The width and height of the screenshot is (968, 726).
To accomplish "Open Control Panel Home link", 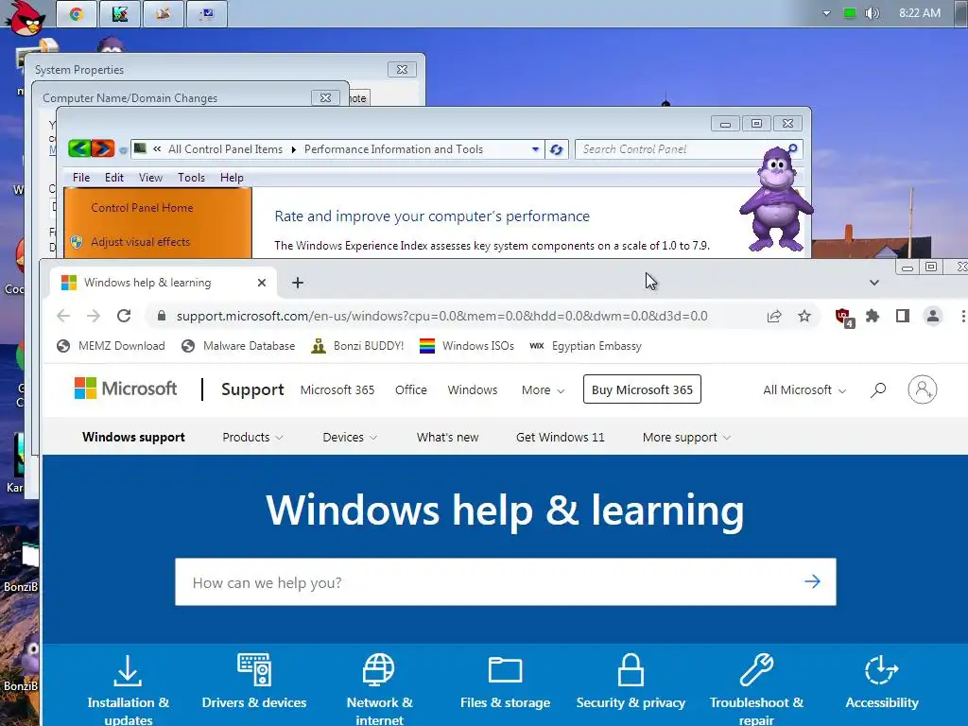I will coord(142,208).
